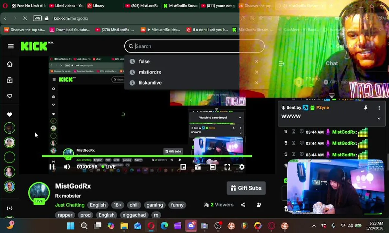Open '(276) MistLordRx' bookmark
Viewport: 389px width, 233px height.
115,30
